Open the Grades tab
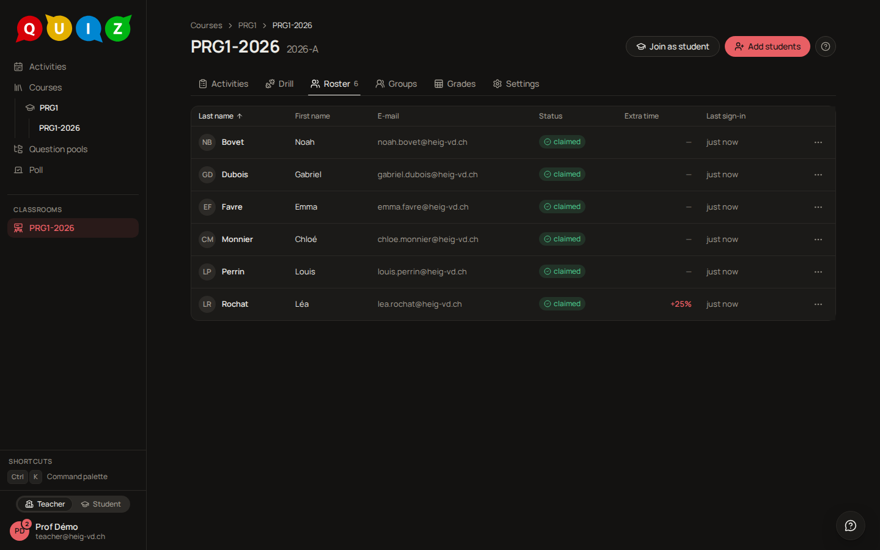This screenshot has height=550, width=880. 455,84
